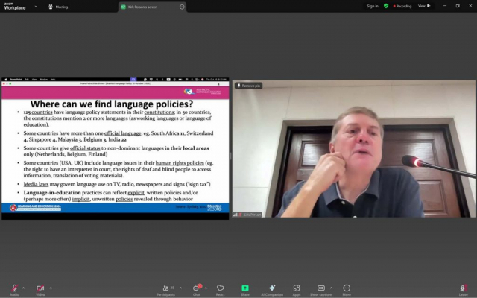Screen dimensions: 477x298
Task: Open the View layout menu
Action: coord(423,6)
